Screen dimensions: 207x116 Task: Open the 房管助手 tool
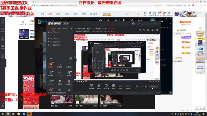click(x=60, y=65)
